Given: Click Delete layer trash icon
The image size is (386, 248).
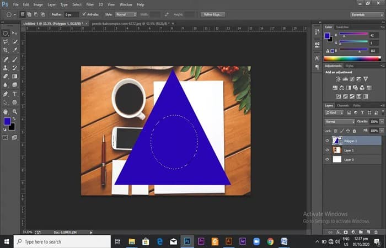Looking at the screenshot, I should (x=376, y=232).
